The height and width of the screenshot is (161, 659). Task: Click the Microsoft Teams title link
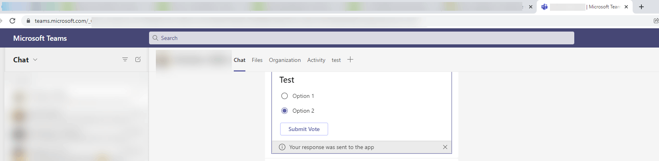pyautogui.click(x=40, y=38)
